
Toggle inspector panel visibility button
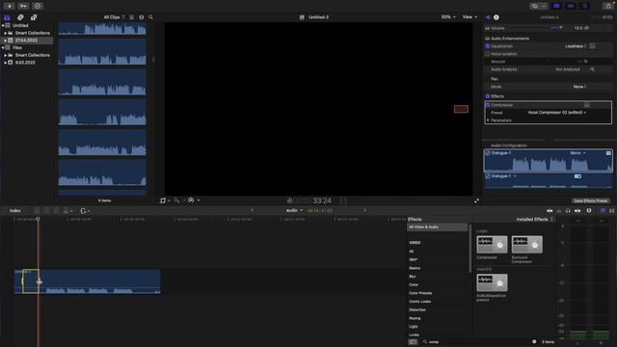click(585, 6)
